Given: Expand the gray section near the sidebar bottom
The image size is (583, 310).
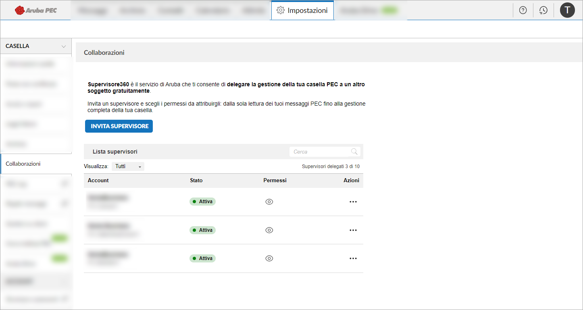Looking at the screenshot, I should click(x=35, y=281).
